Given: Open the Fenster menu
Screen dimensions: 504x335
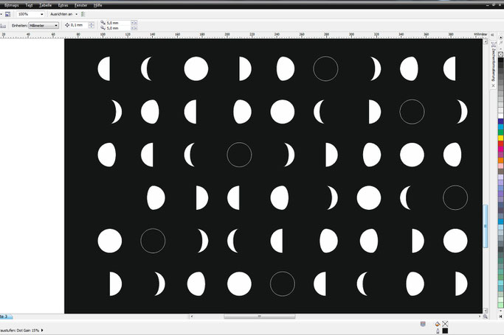Looking at the screenshot, I should point(80,5).
